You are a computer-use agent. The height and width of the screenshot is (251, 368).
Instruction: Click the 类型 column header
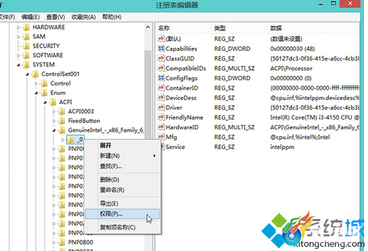click(x=239, y=28)
